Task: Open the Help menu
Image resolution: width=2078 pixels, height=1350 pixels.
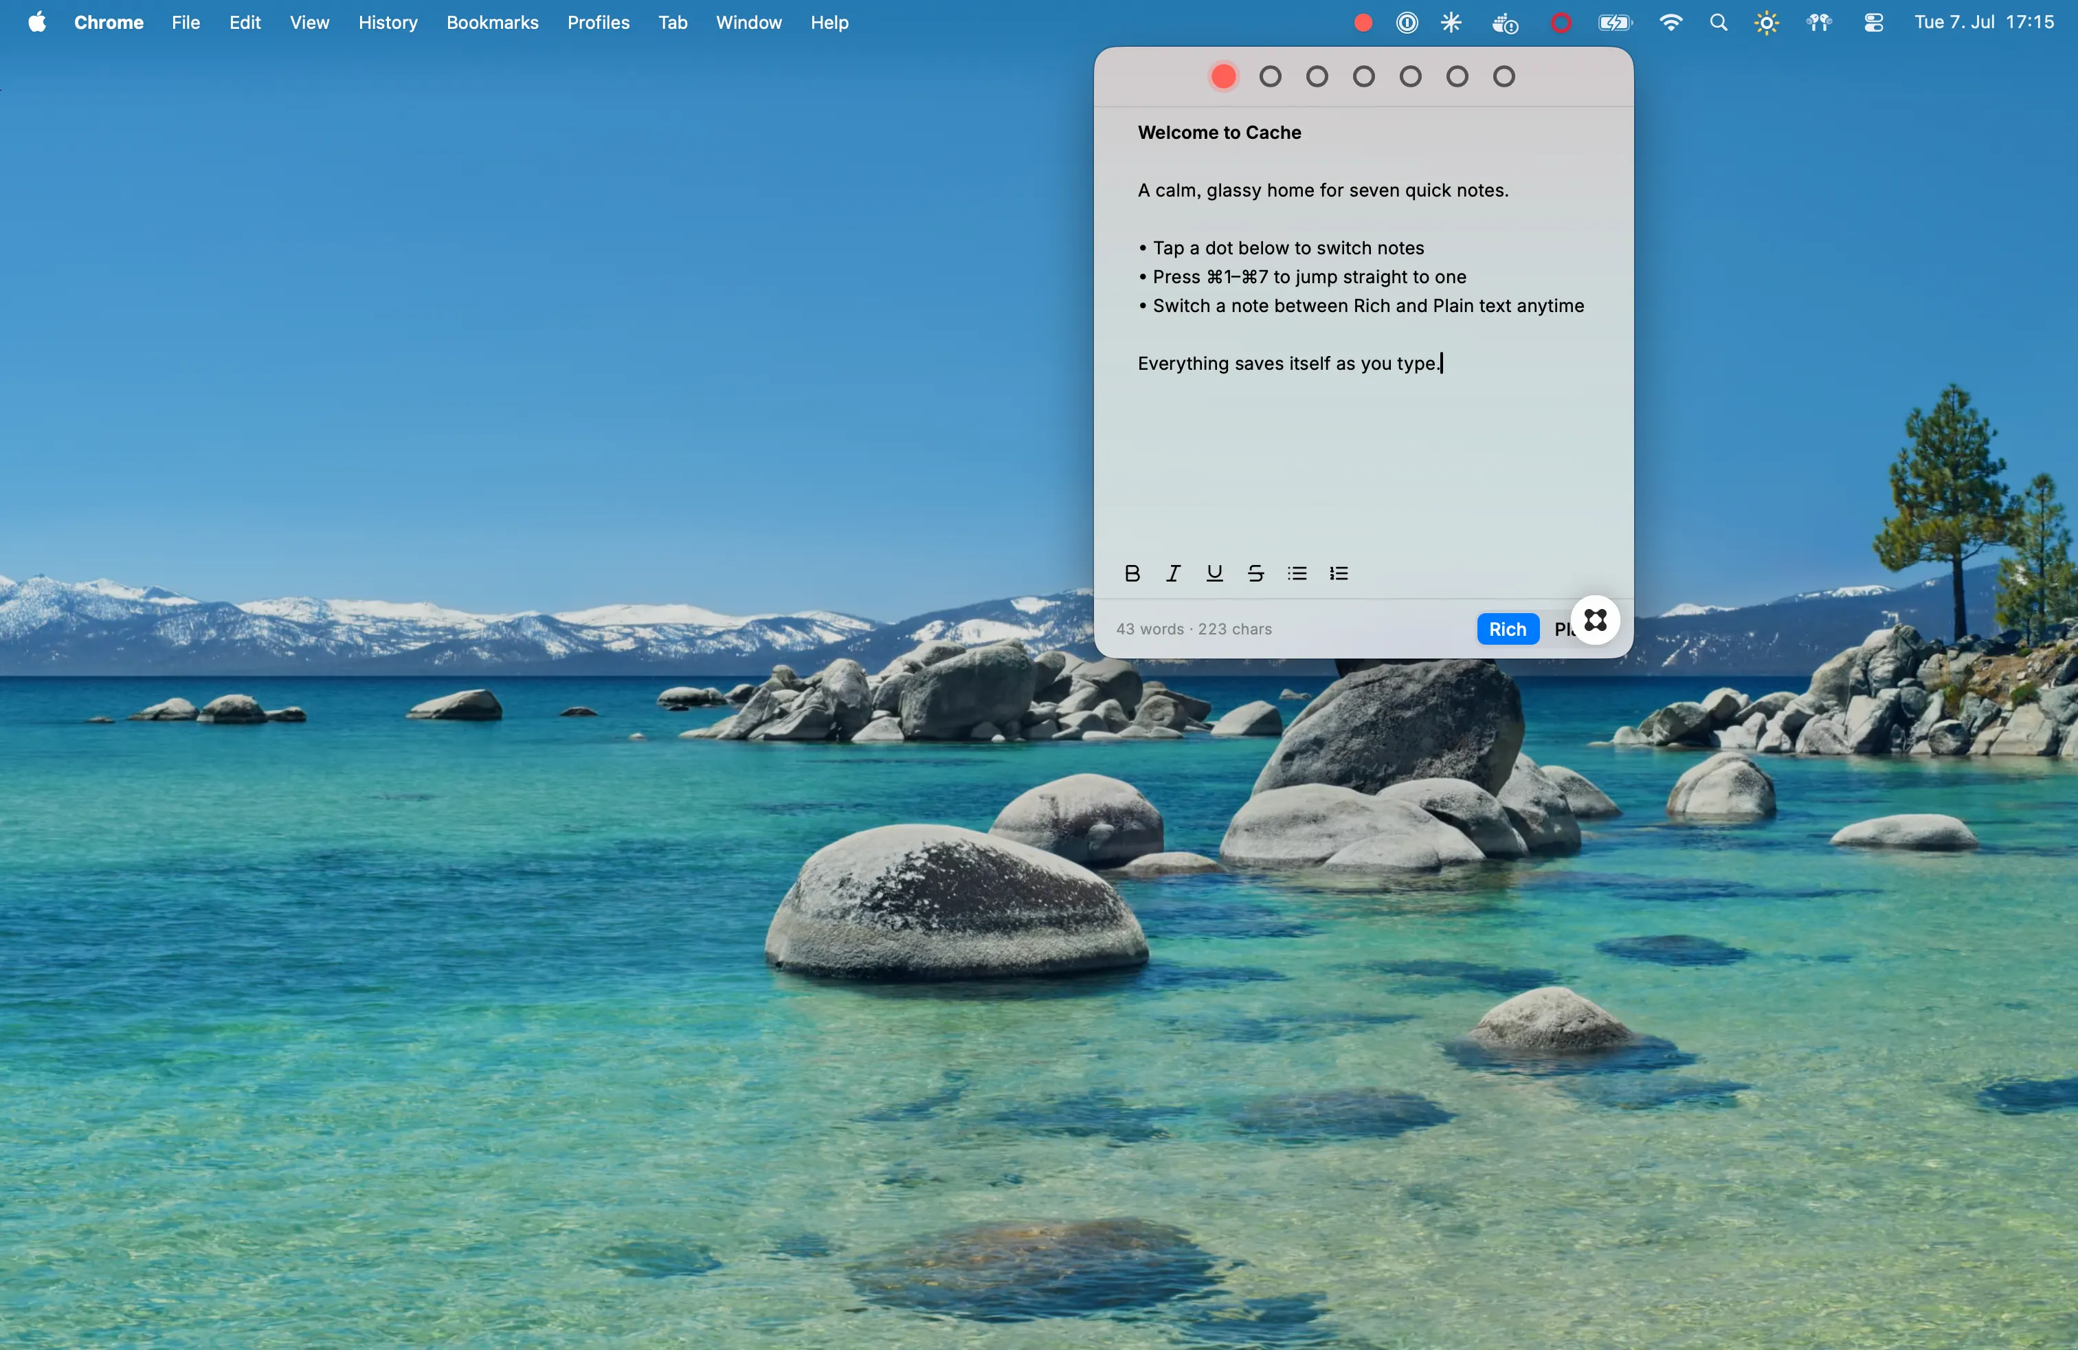Action: pos(829,23)
